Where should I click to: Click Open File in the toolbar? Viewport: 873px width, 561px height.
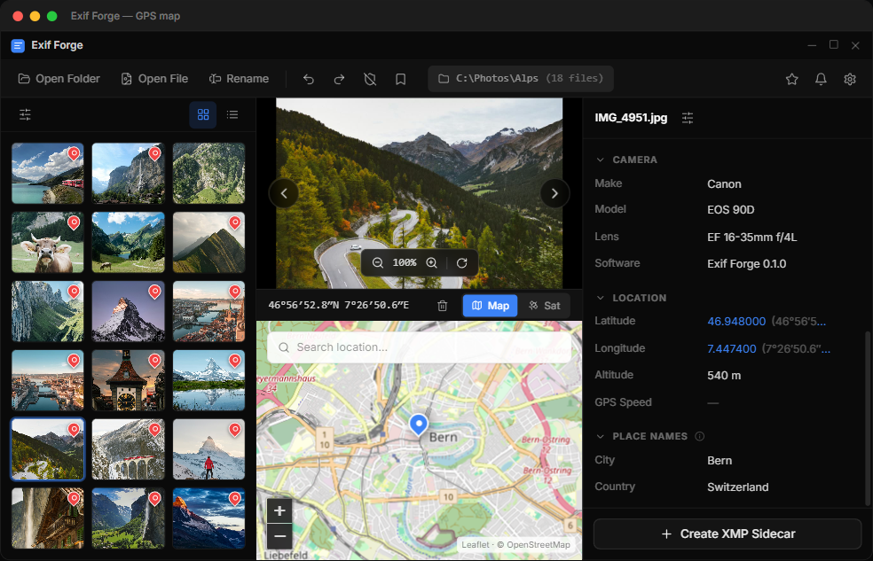[x=154, y=79]
